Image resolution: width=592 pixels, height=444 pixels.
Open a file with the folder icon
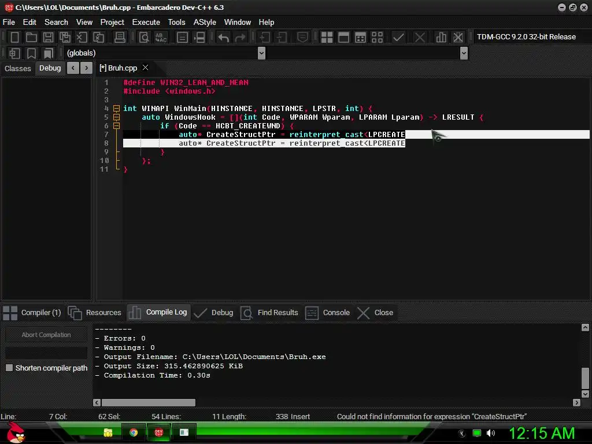tap(31, 37)
